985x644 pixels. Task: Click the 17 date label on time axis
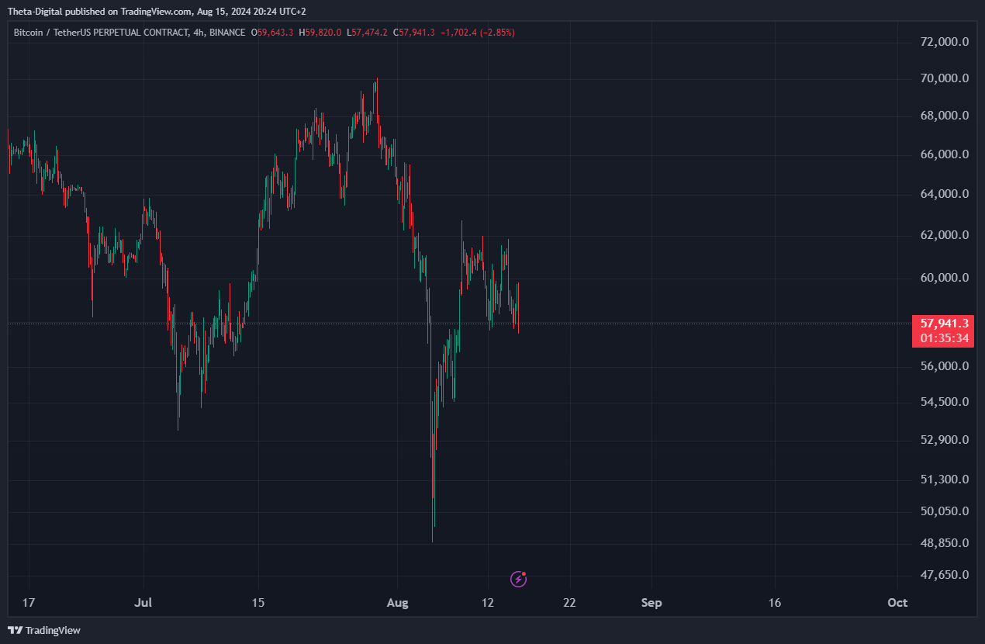click(x=29, y=602)
